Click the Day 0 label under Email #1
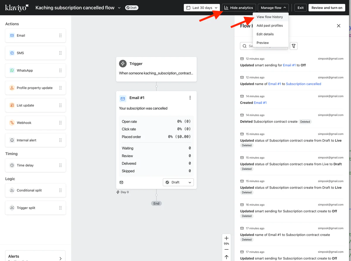The width and height of the screenshot is (351, 261). [x=123, y=192]
